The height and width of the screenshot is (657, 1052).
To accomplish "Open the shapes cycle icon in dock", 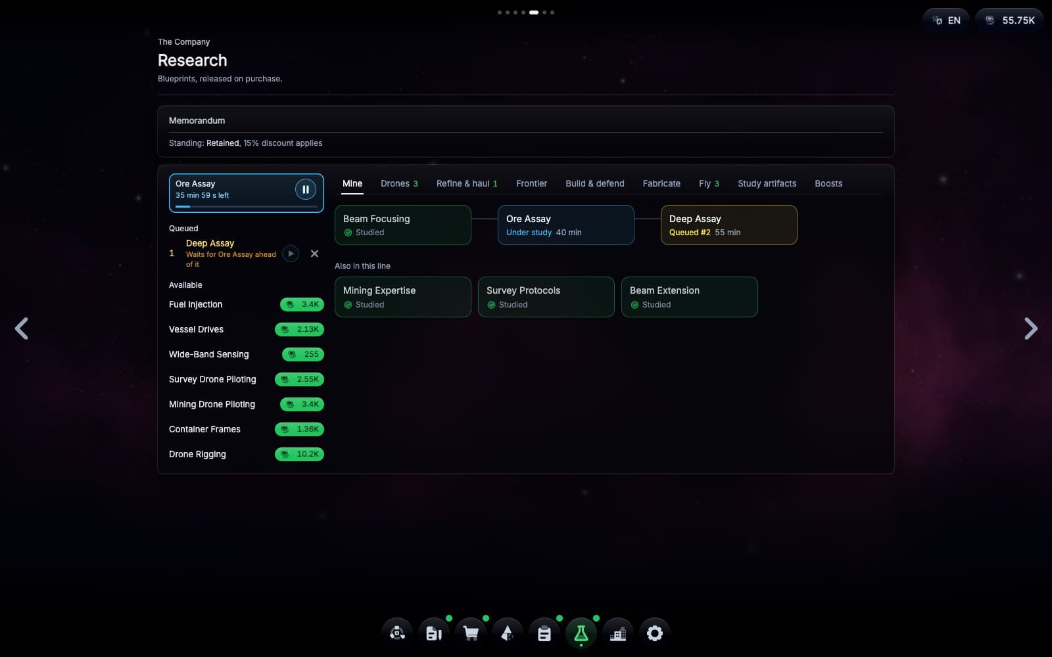I will point(397,633).
